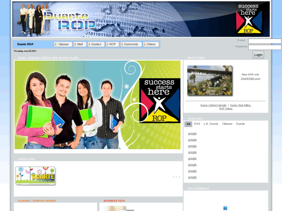Click the third google headline link
This screenshot has width=282, height=211.
pyautogui.click(x=192, y=146)
